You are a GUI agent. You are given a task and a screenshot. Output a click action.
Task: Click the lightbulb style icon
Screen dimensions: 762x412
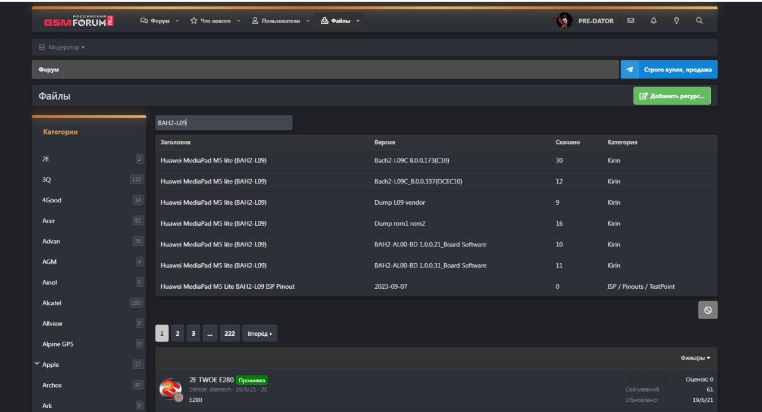[x=676, y=20]
